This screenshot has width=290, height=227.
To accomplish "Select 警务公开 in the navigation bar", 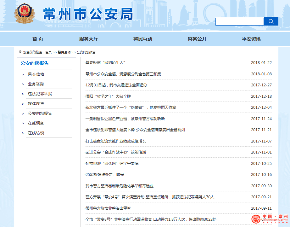I will click(197, 39).
